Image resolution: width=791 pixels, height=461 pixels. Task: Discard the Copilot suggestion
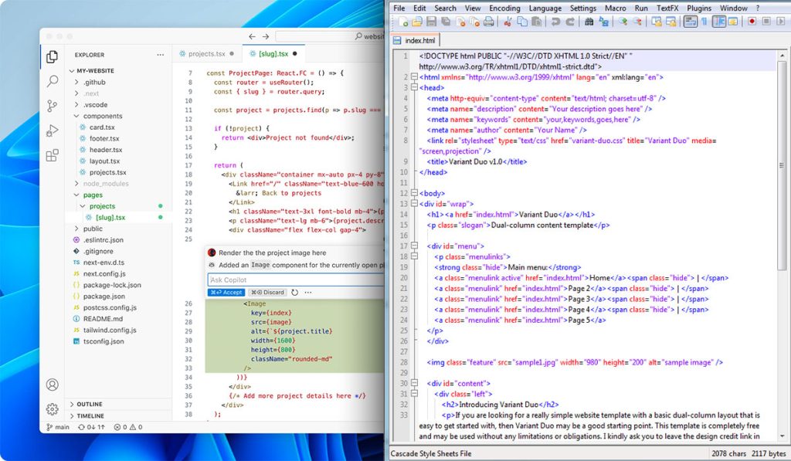click(x=267, y=292)
